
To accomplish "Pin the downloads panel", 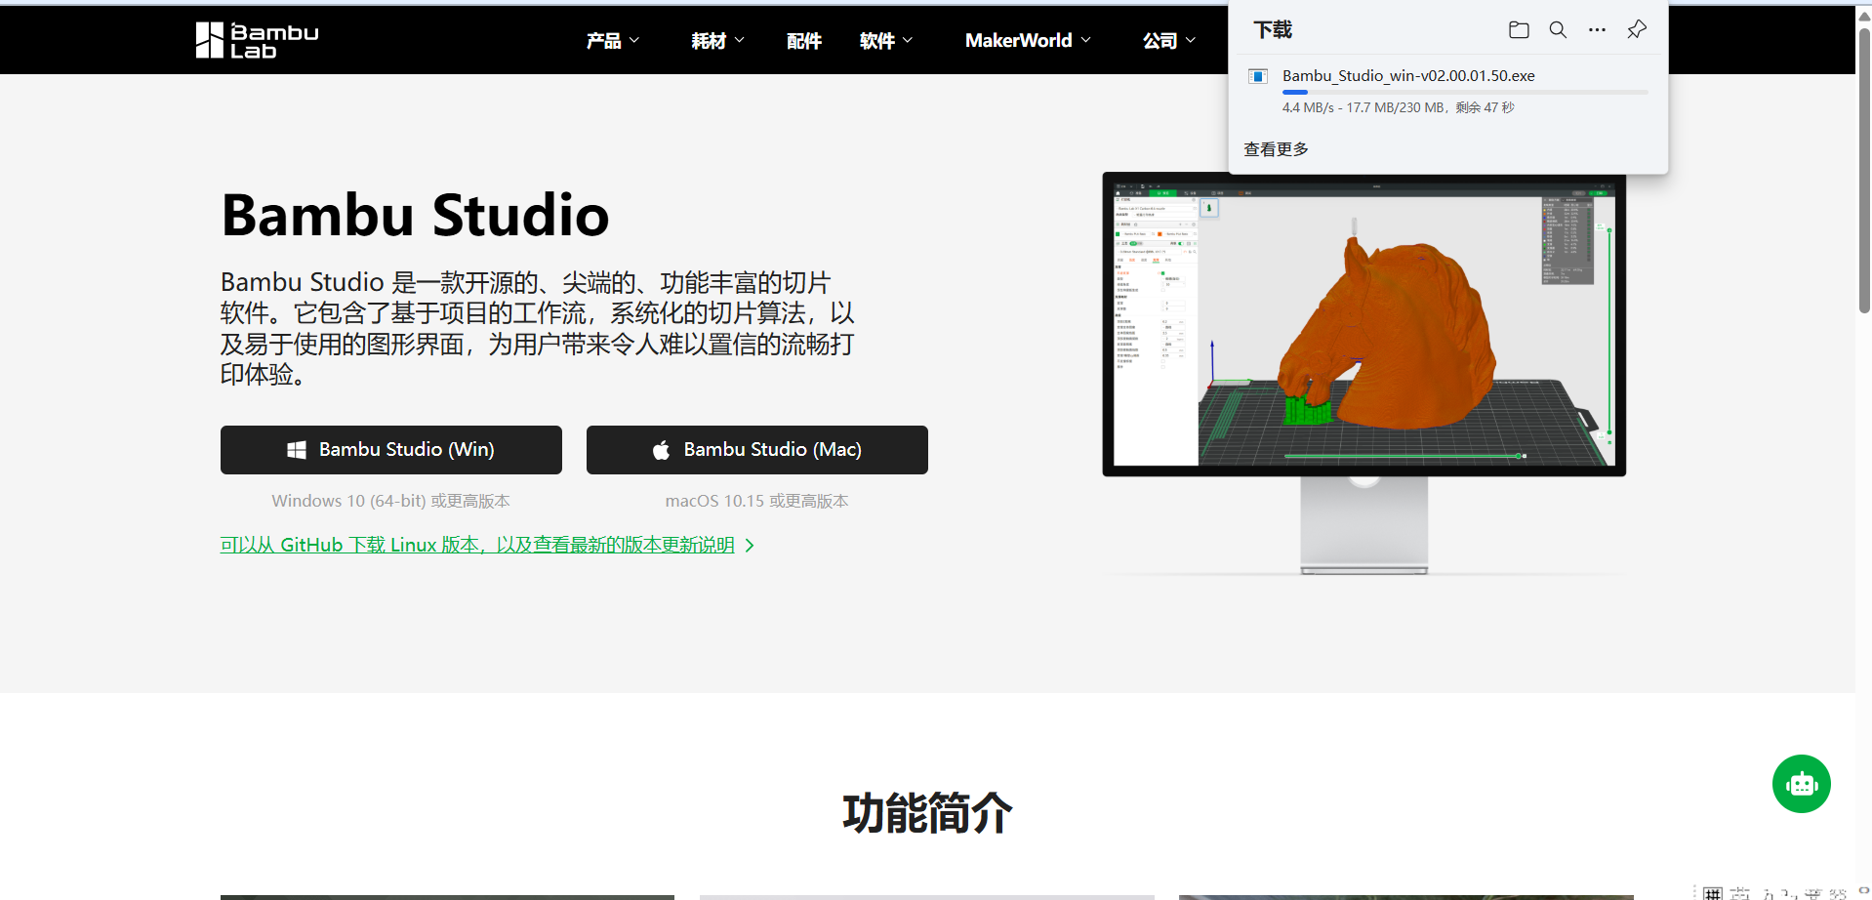I will [1637, 30].
